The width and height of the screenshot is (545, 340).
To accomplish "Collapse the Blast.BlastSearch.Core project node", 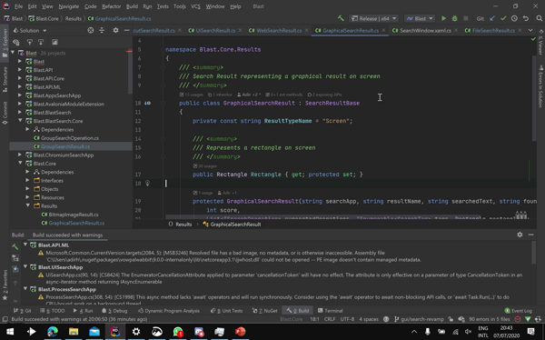I will coord(20,121).
